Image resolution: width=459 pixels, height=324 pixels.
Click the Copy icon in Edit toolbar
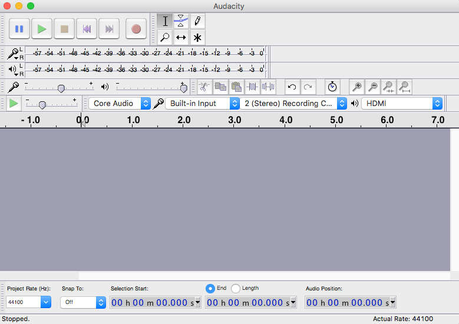pyautogui.click(x=220, y=87)
